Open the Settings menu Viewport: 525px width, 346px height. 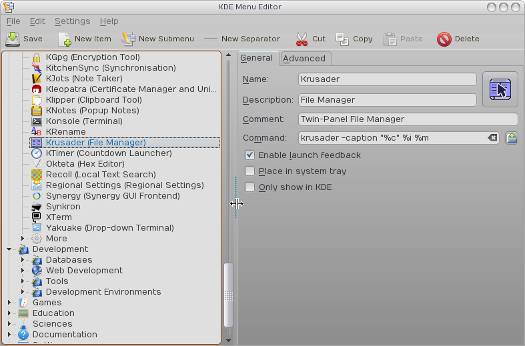(x=73, y=21)
